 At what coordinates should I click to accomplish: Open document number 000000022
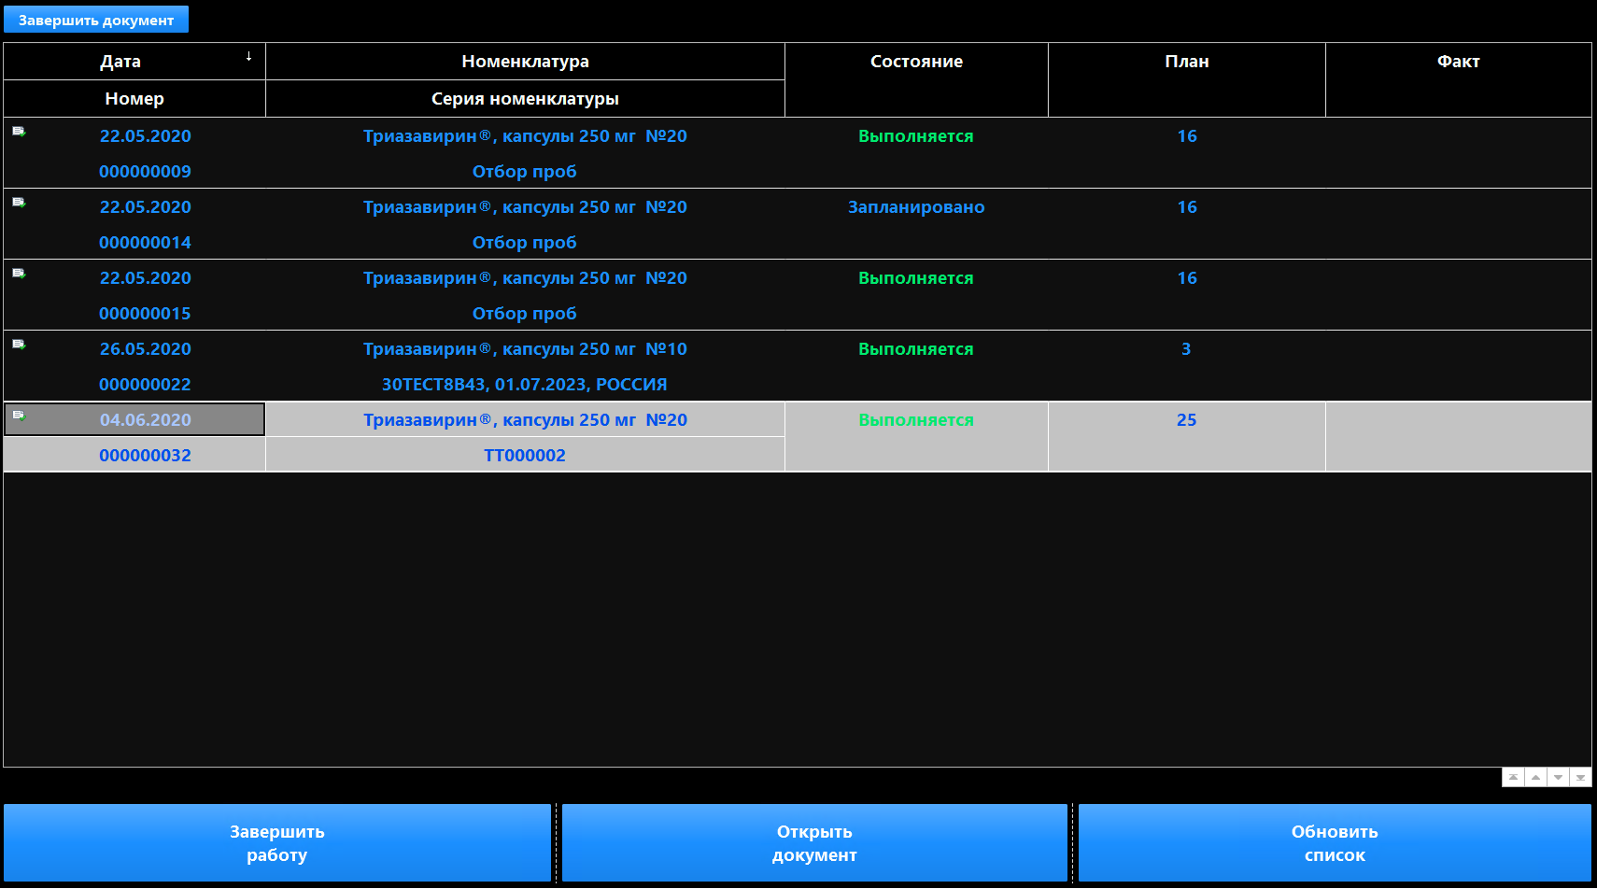(145, 385)
